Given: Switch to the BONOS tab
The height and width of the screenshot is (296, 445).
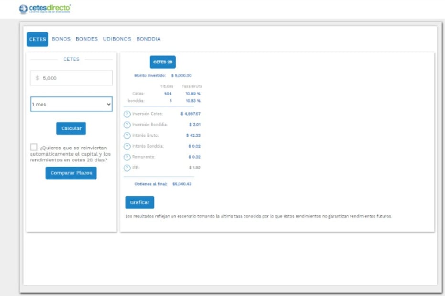Looking at the screenshot, I should tap(61, 39).
